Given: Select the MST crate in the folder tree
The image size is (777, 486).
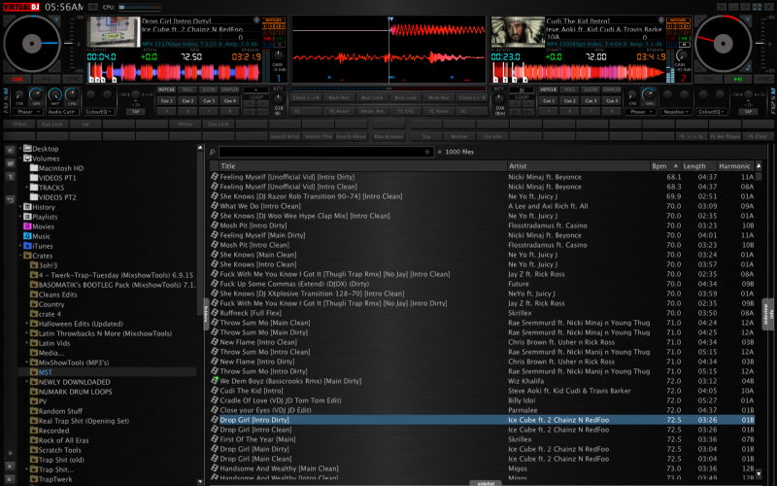Looking at the screenshot, I should click(45, 372).
